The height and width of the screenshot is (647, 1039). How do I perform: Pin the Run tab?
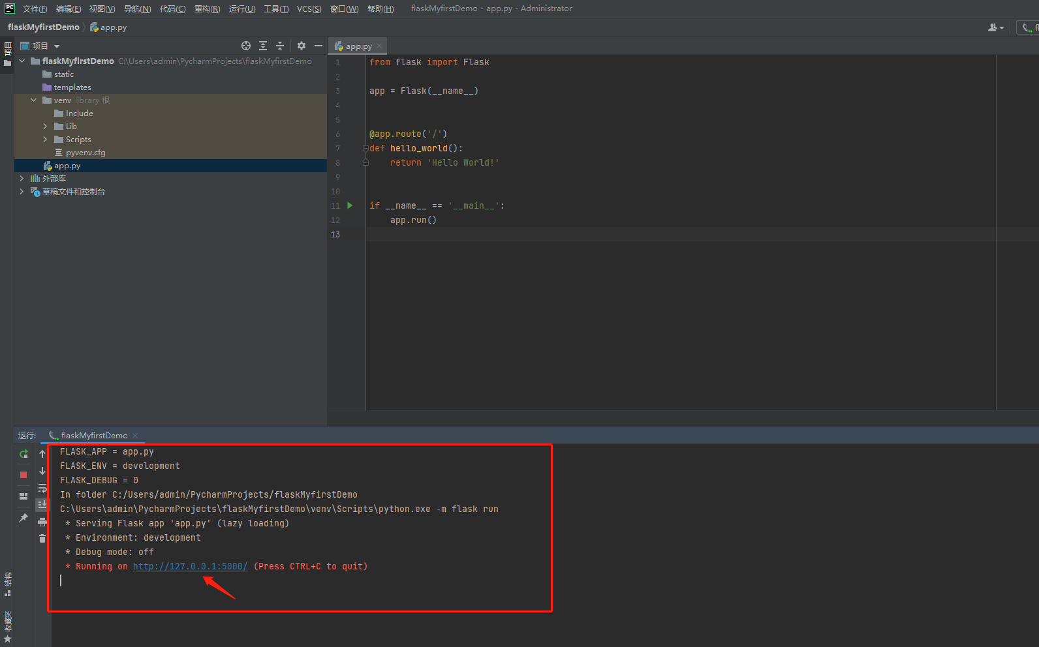tap(23, 518)
